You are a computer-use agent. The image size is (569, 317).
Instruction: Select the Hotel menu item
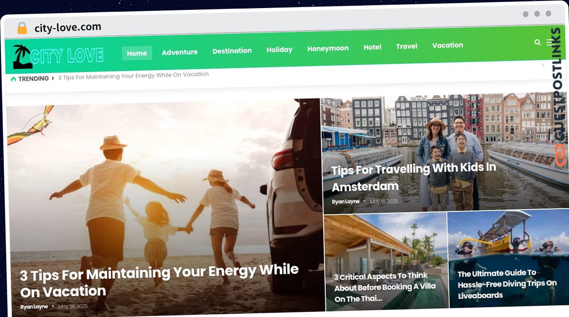tap(372, 47)
